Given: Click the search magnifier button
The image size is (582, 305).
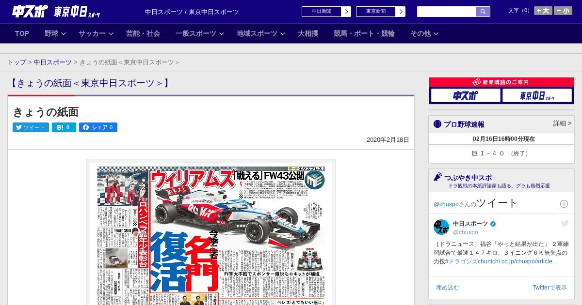Looking at the screenshot, I should click(x=483, y=12).
